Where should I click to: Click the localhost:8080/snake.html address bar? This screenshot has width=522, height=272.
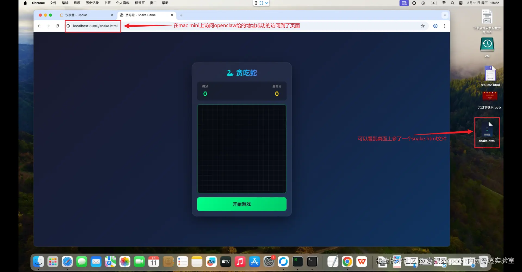[95, 26]
